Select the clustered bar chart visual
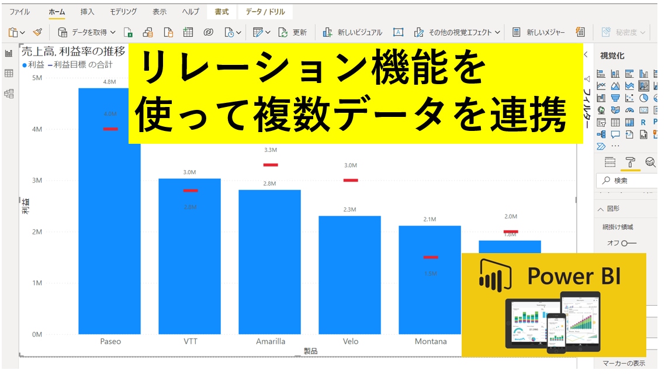The width and height of the screenshot is (665, 377). pyautogui.click(x=629, y=74)
